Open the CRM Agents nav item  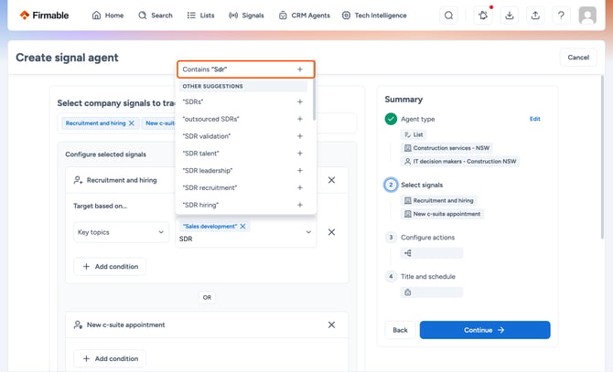304,16
